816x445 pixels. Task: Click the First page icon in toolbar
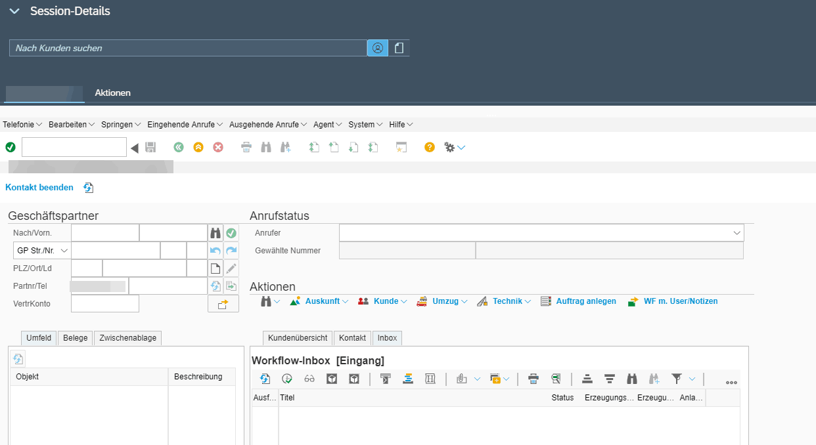[314, 147]
